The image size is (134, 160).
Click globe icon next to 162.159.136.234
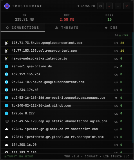pos(6,74)
